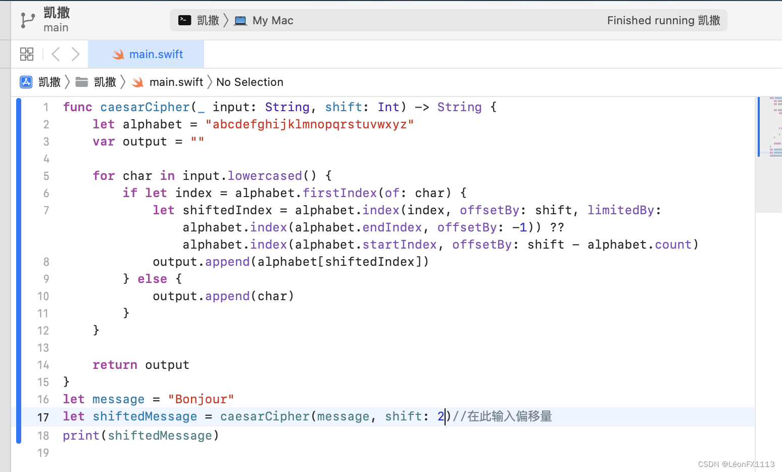Select the main.swift editor tab
The image size is (782, 472).
(x=156, y=54)
